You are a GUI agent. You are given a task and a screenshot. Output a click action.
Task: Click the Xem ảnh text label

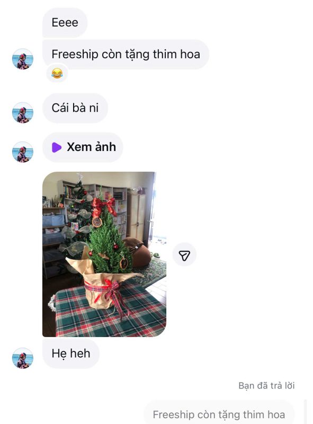click(92, 147)
